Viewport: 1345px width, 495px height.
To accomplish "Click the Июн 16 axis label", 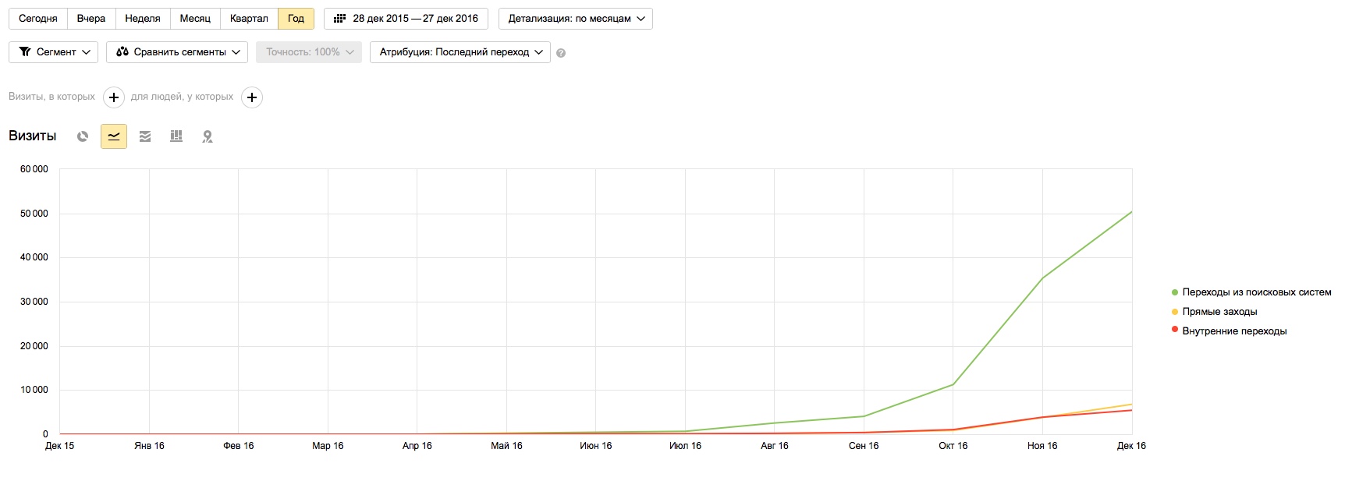I will 596,446.
